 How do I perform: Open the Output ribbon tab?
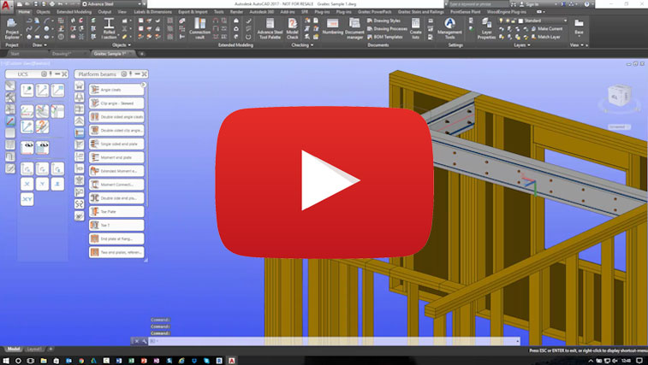pyautogui.click(x=104, y=12)
